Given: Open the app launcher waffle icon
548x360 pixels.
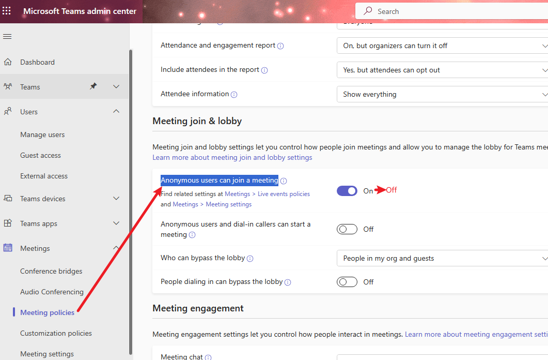Looking at the screenshot, I should click(x=7, y=11).
